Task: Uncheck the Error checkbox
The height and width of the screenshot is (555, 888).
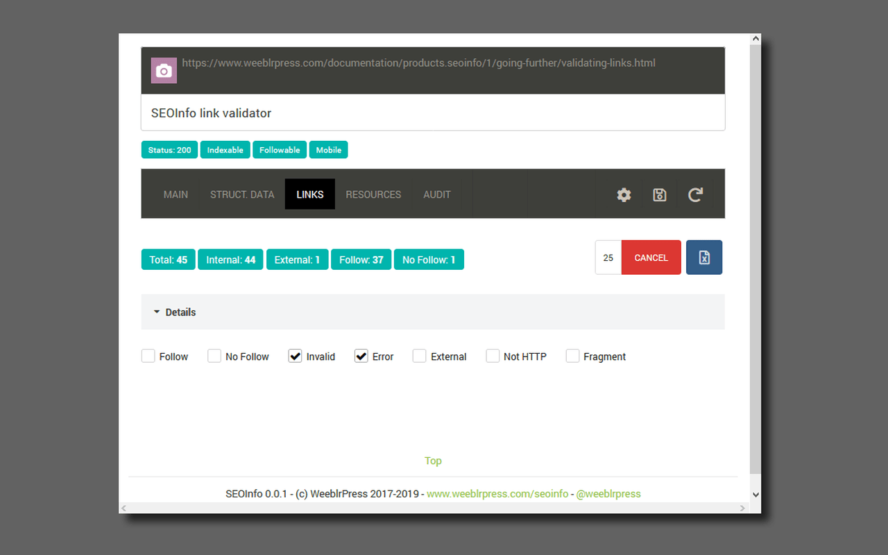Action: pyautogui.click(x=361, y=356)
